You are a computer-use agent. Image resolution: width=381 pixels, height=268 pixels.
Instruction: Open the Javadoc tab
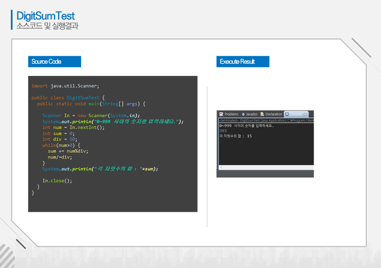[249, 114]
